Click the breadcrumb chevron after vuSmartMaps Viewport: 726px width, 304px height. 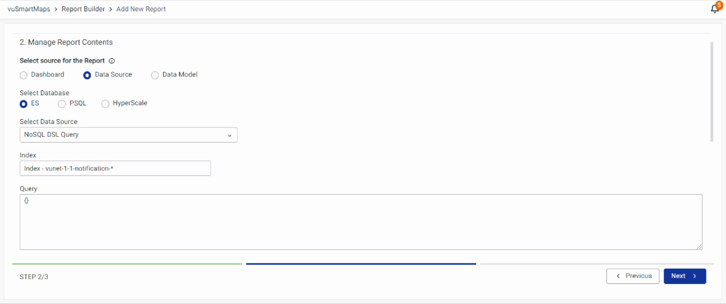click(x=56, y=9)
